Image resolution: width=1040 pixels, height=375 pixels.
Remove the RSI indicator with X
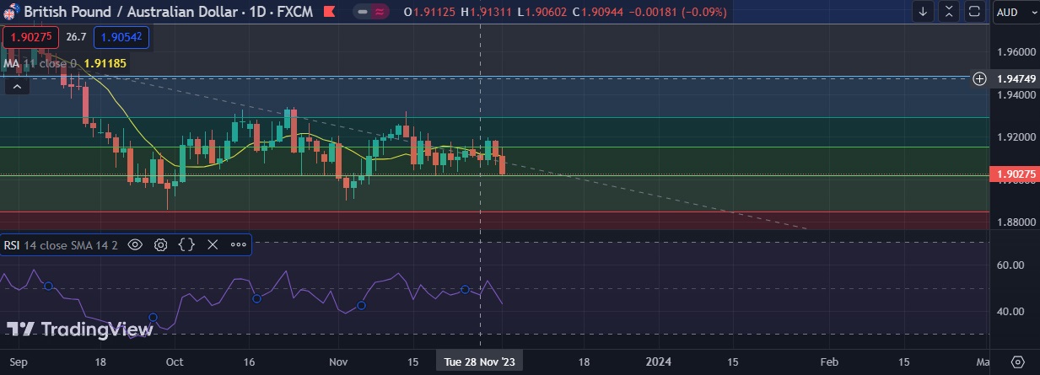tap(213, 245)
